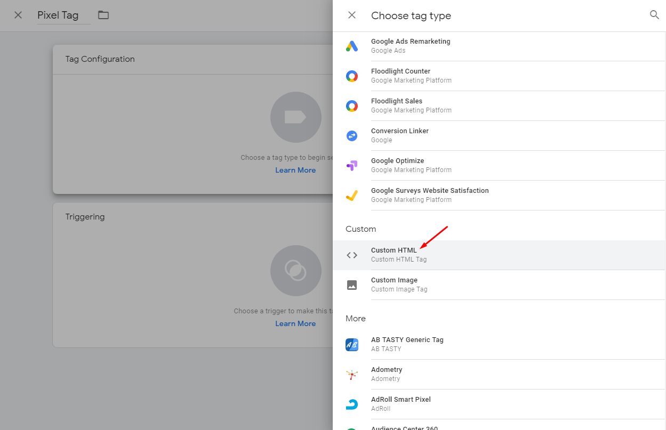Screen dimensions: 666x430
Task: Choose the Google Optimize tag type
Action: point(499,166)
